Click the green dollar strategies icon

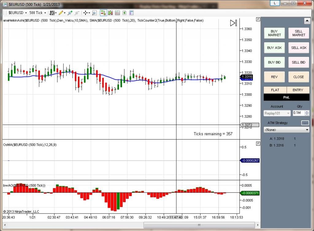(x=124, y=13)
